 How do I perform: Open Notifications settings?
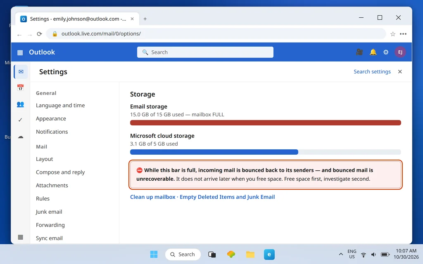point(52,132)
